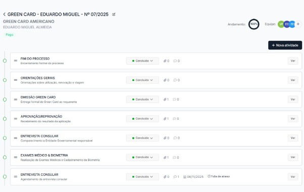Open Concluído status dropdown for FIM DO PROCESSO
Viewport: 304px width, 192px height.
coord(142,61)
